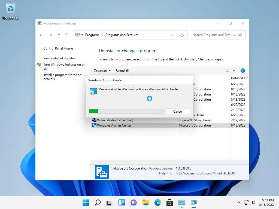Click the Programs breadcrumb
279x209 pixels.
(92, 35)
